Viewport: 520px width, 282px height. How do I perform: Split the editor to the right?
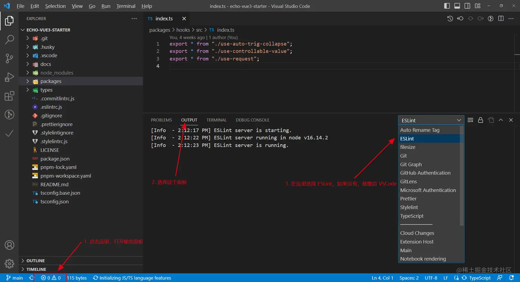pos(501,19)
